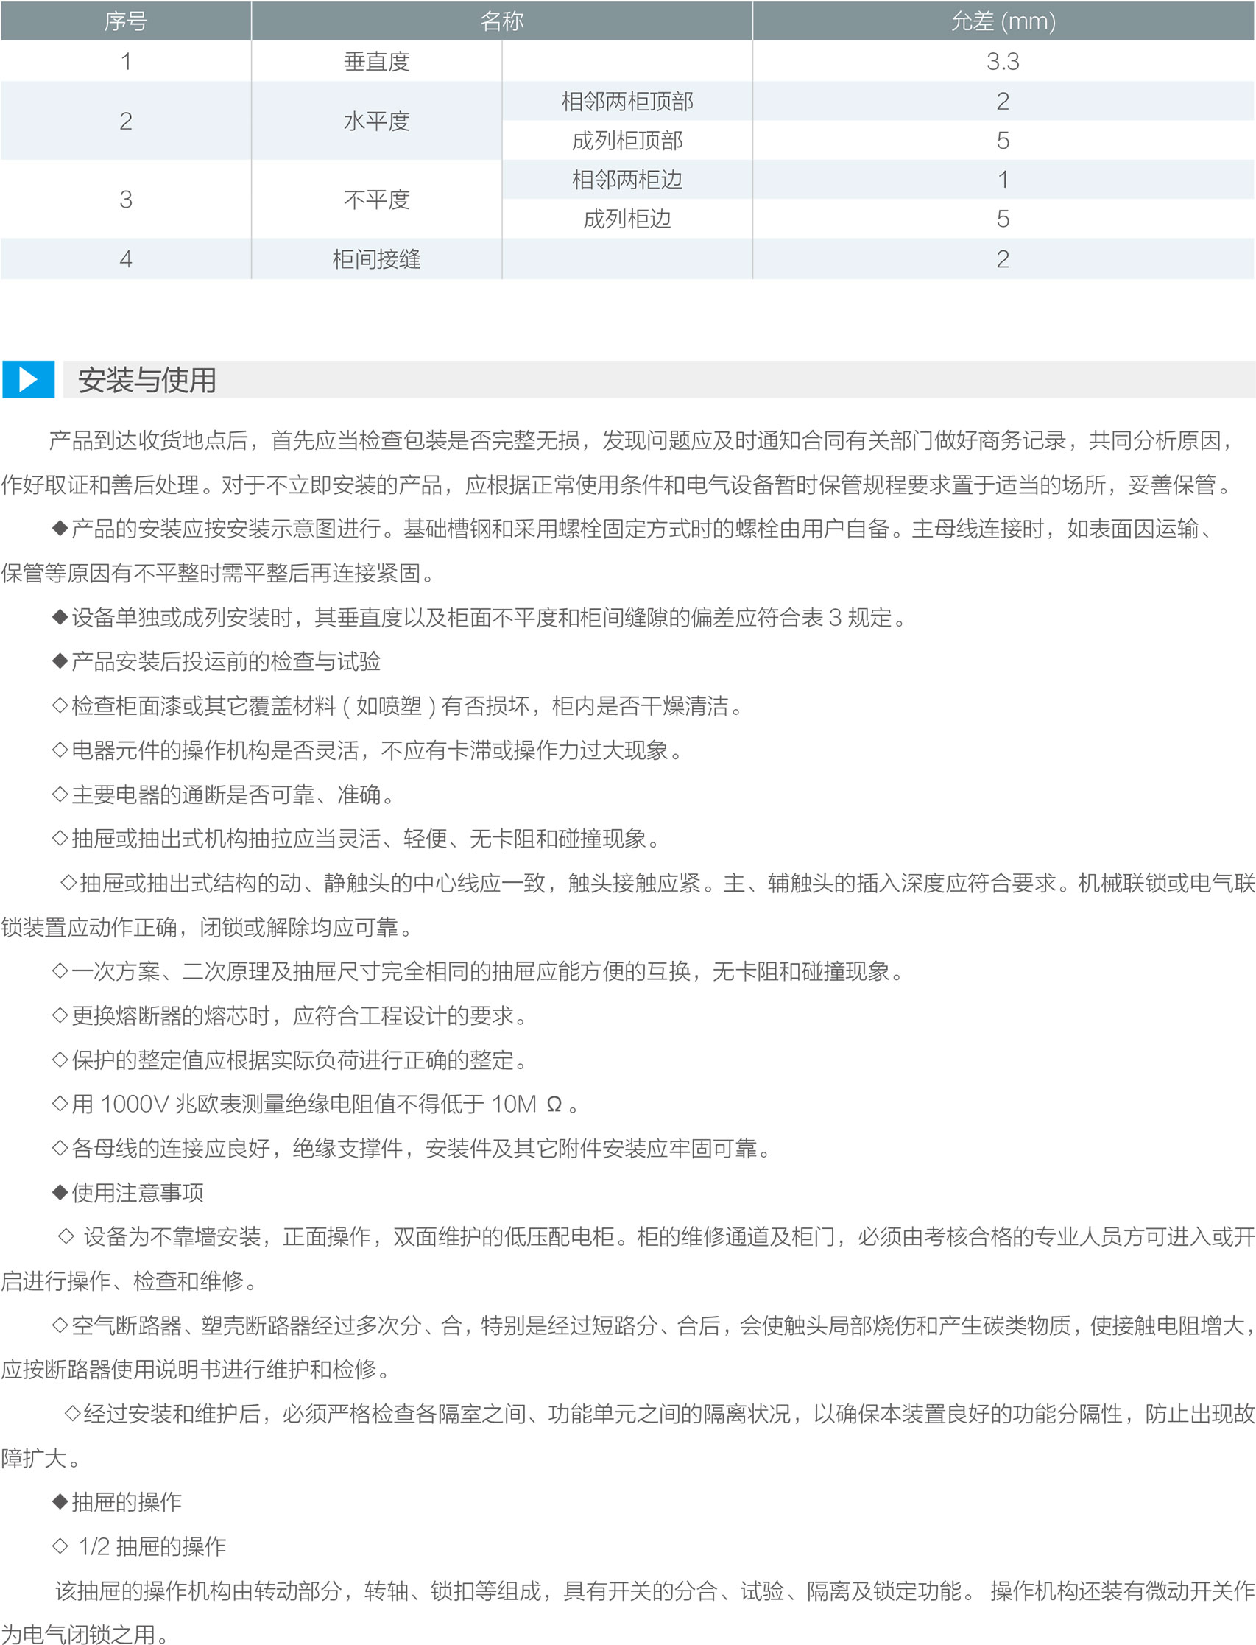This screenshot has width=1256, height=1645.
Task: Click the 成列柜边 cell
Action: tap(627, 219)
